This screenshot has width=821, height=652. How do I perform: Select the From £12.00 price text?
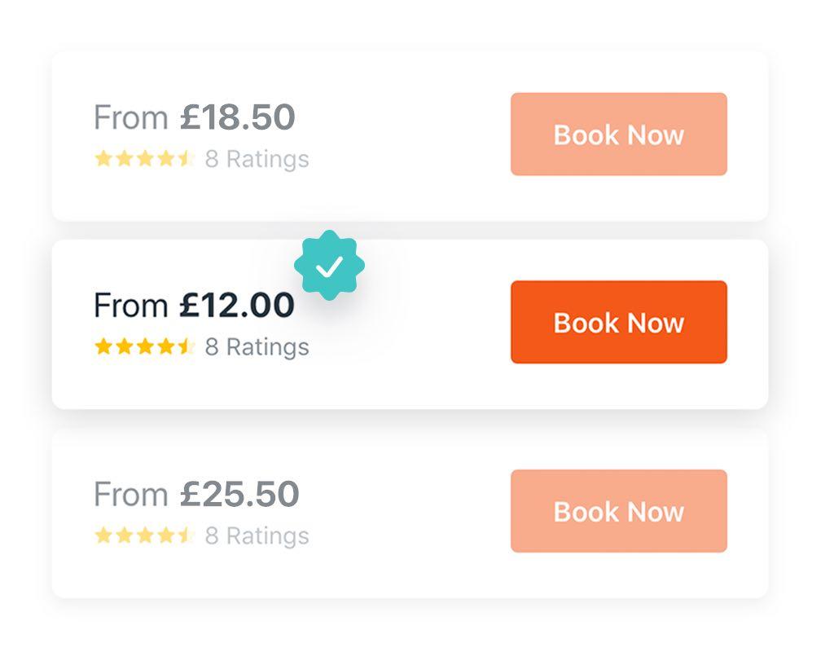pos(194,305)
